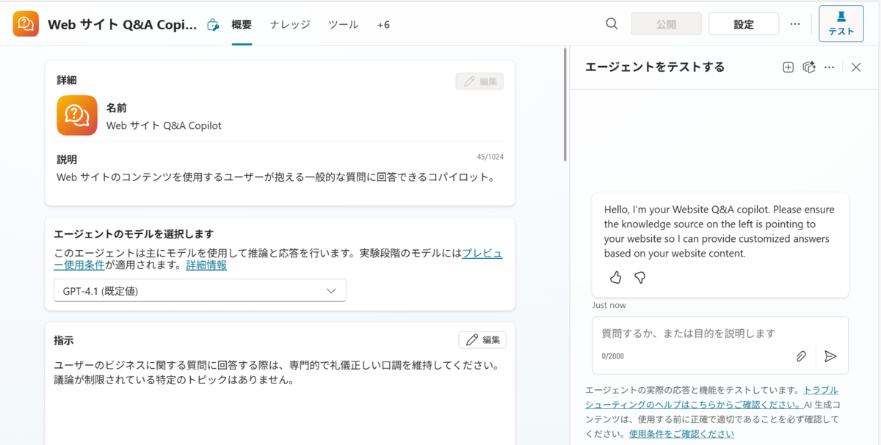Expand the +6 overflow tabs
881x445 pixels.
384,24
